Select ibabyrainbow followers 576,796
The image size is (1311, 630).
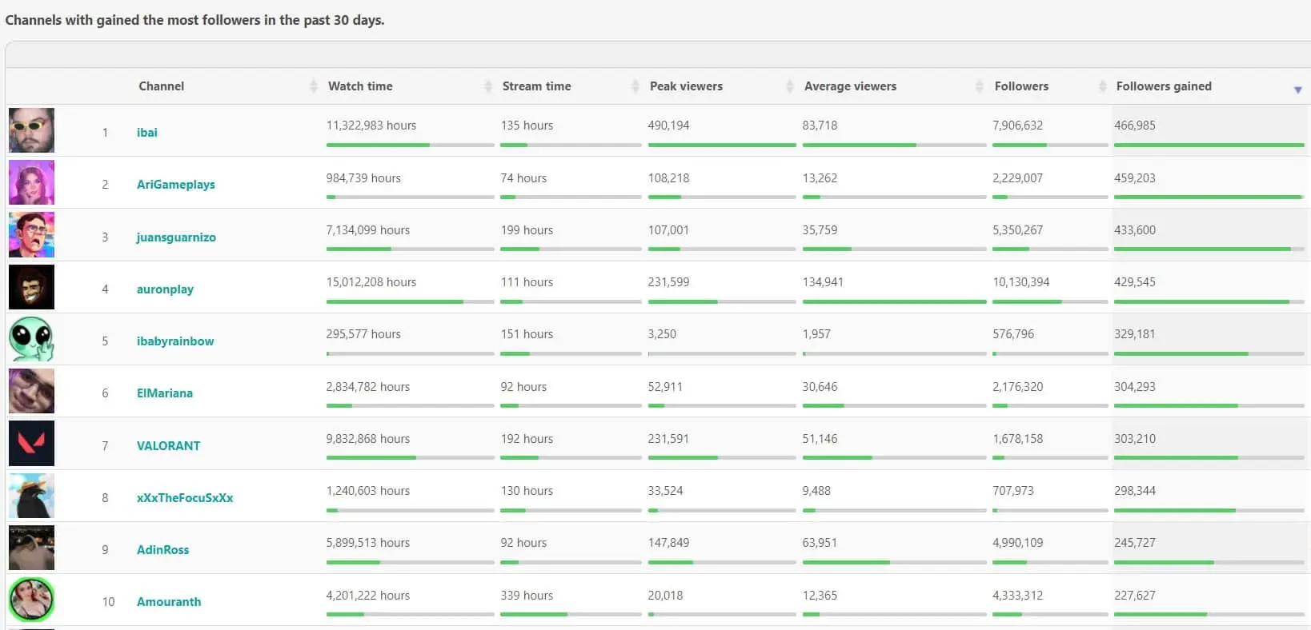pos(1013,334)
